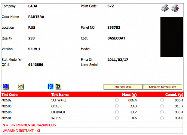Select cumulative radio button for OXIDROT

coord(162,112)
